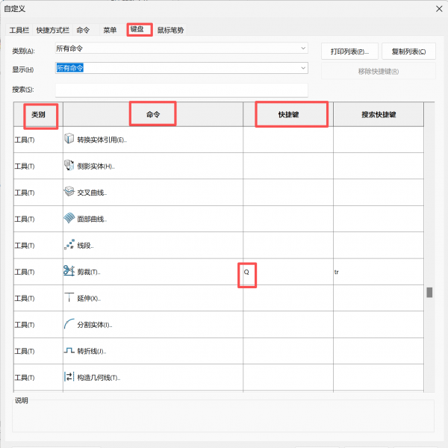The image size is (448, 448).
Task: Switch to the 快捷方式栏 tab
Action: [53, 30]
